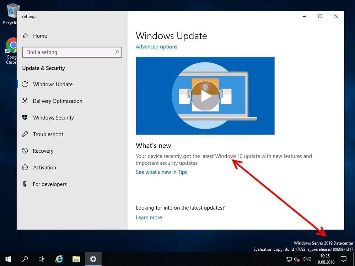The height and width of the screenshot is (266, 355).
Task: Click the Home house icon
Action: (25, 36)
